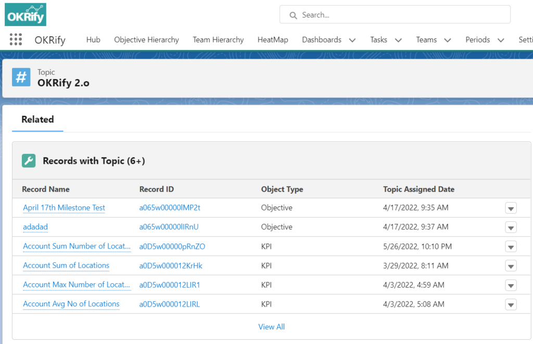
Task: Open row actions for Account Sum of Locations
Action: [511, 266]
